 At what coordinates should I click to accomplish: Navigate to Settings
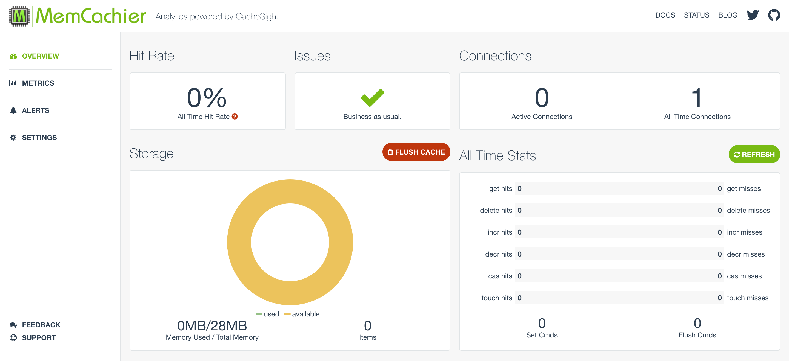click(39, 138)
